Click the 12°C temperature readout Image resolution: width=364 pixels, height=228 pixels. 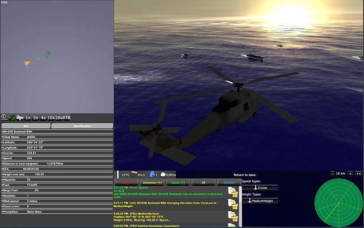(x=125, y=175)
